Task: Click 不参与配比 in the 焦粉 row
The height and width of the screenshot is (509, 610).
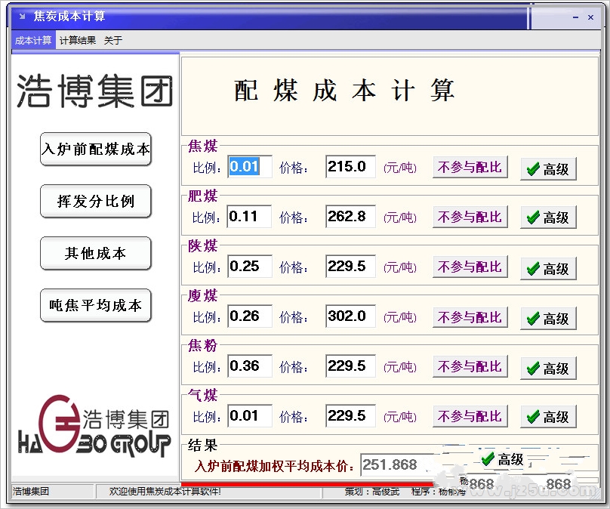Action: 470,366
